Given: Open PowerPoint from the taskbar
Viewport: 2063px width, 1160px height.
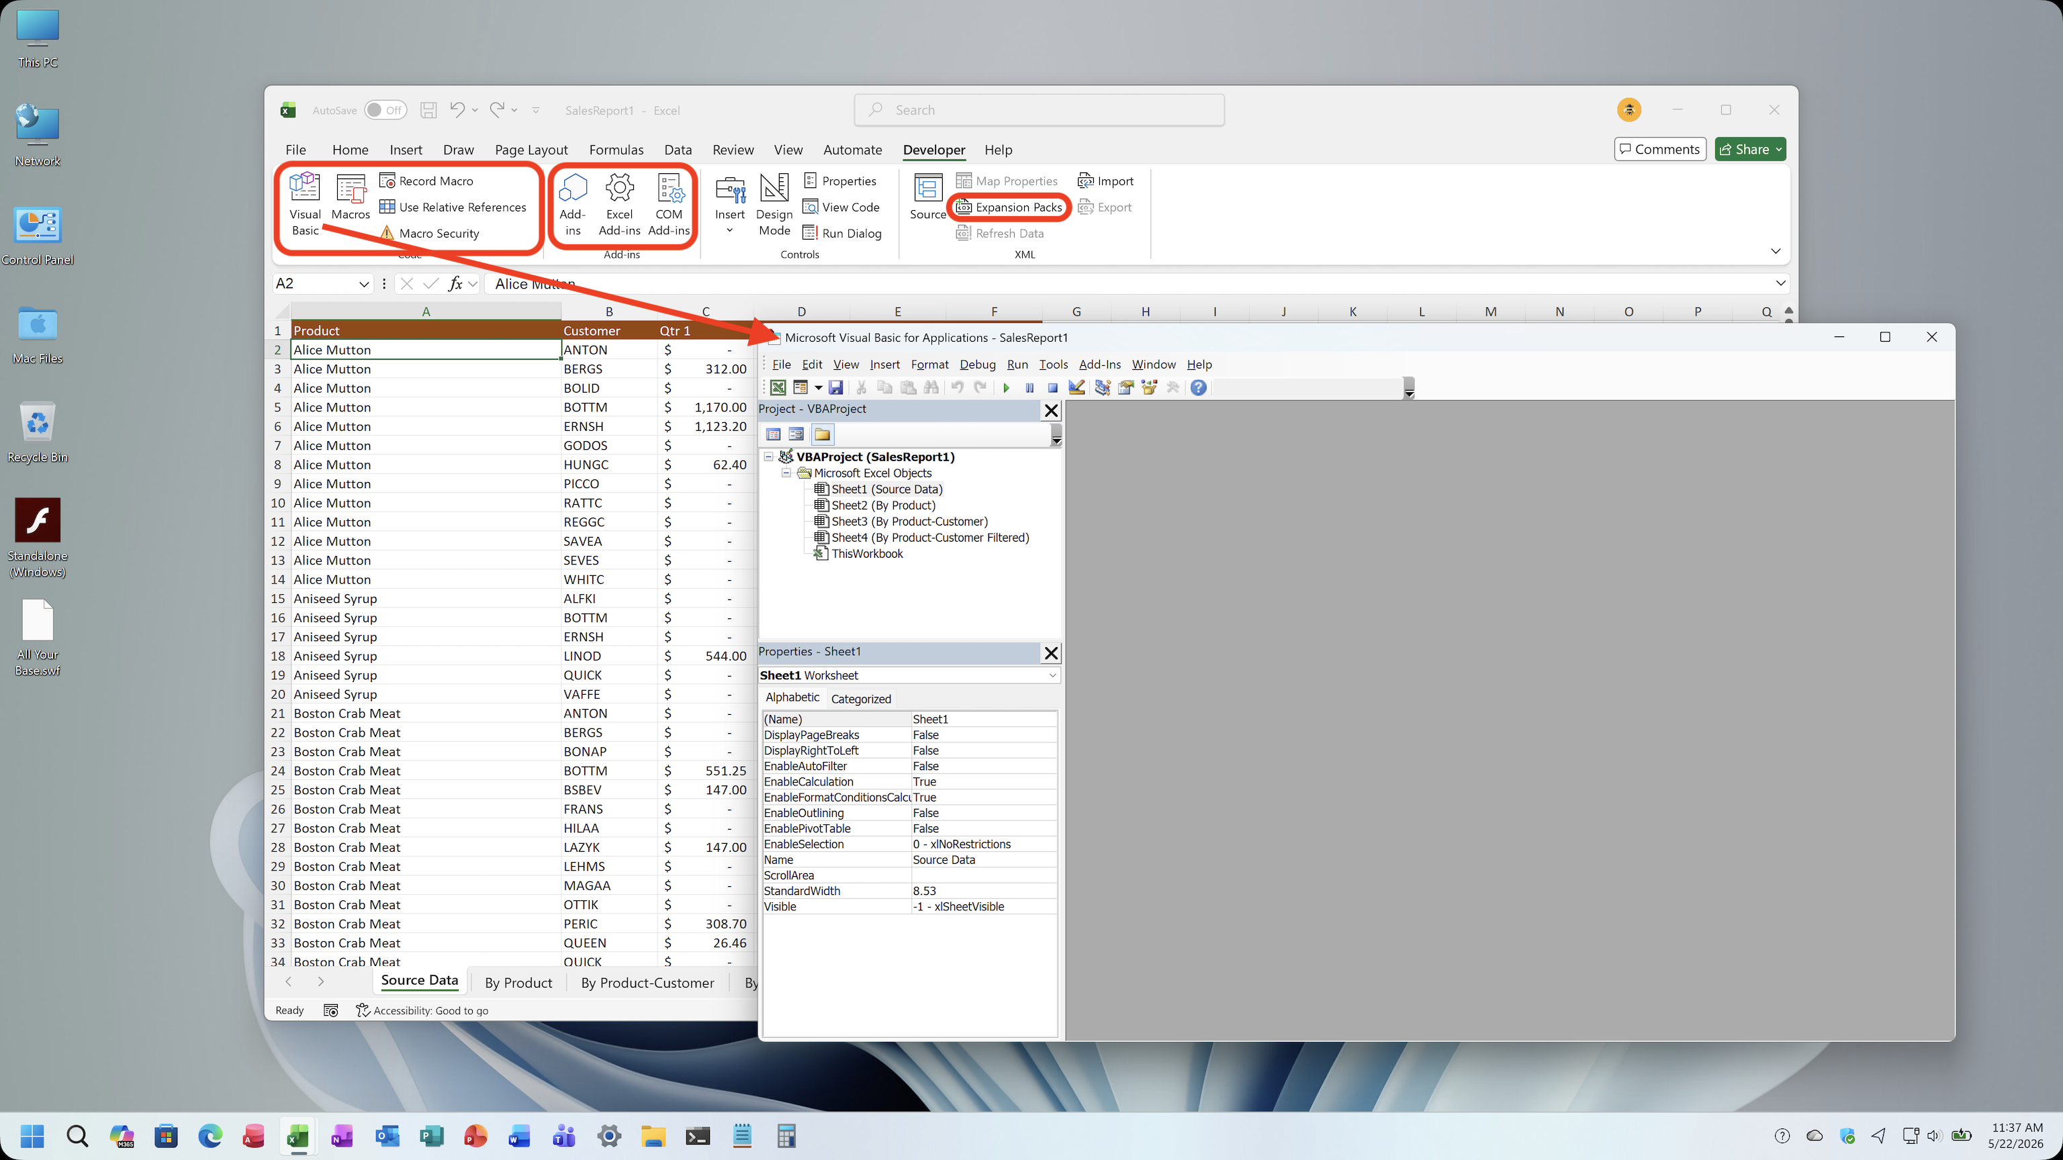Looking at the screenshot, I should tap(475, 1135).
